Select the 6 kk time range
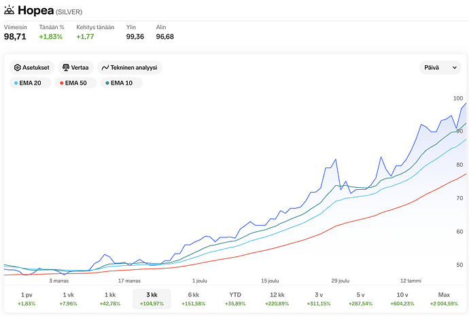Screen dimensions: 469x316 (194, 299)
